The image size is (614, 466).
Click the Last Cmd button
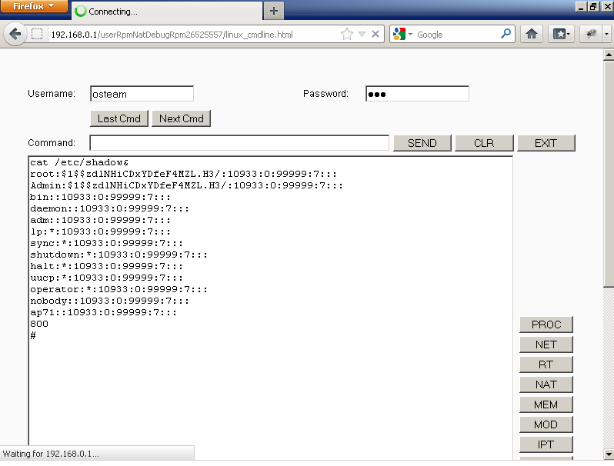coord(119,118)
